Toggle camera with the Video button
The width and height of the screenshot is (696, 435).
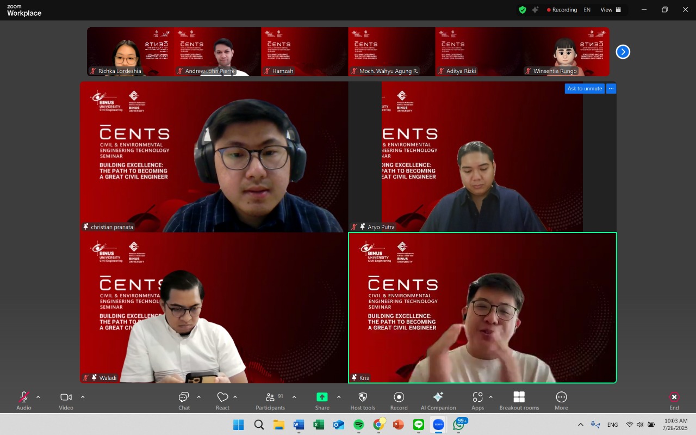(x=66, y=400)
